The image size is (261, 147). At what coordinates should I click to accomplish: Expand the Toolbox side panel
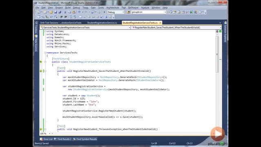[x=36, y=27]
